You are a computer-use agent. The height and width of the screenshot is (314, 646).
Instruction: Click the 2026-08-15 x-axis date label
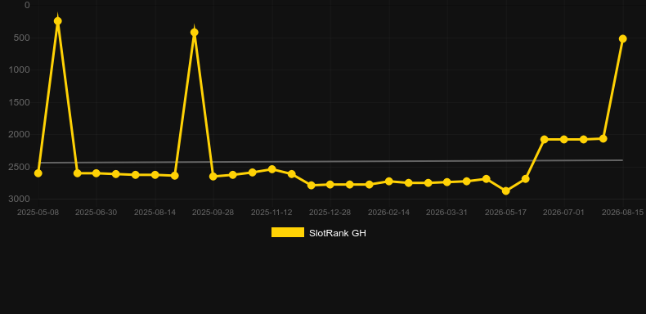pos(622,213)
